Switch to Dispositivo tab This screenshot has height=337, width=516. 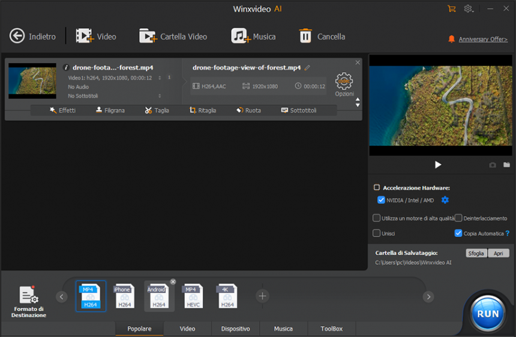coord(235,329)
